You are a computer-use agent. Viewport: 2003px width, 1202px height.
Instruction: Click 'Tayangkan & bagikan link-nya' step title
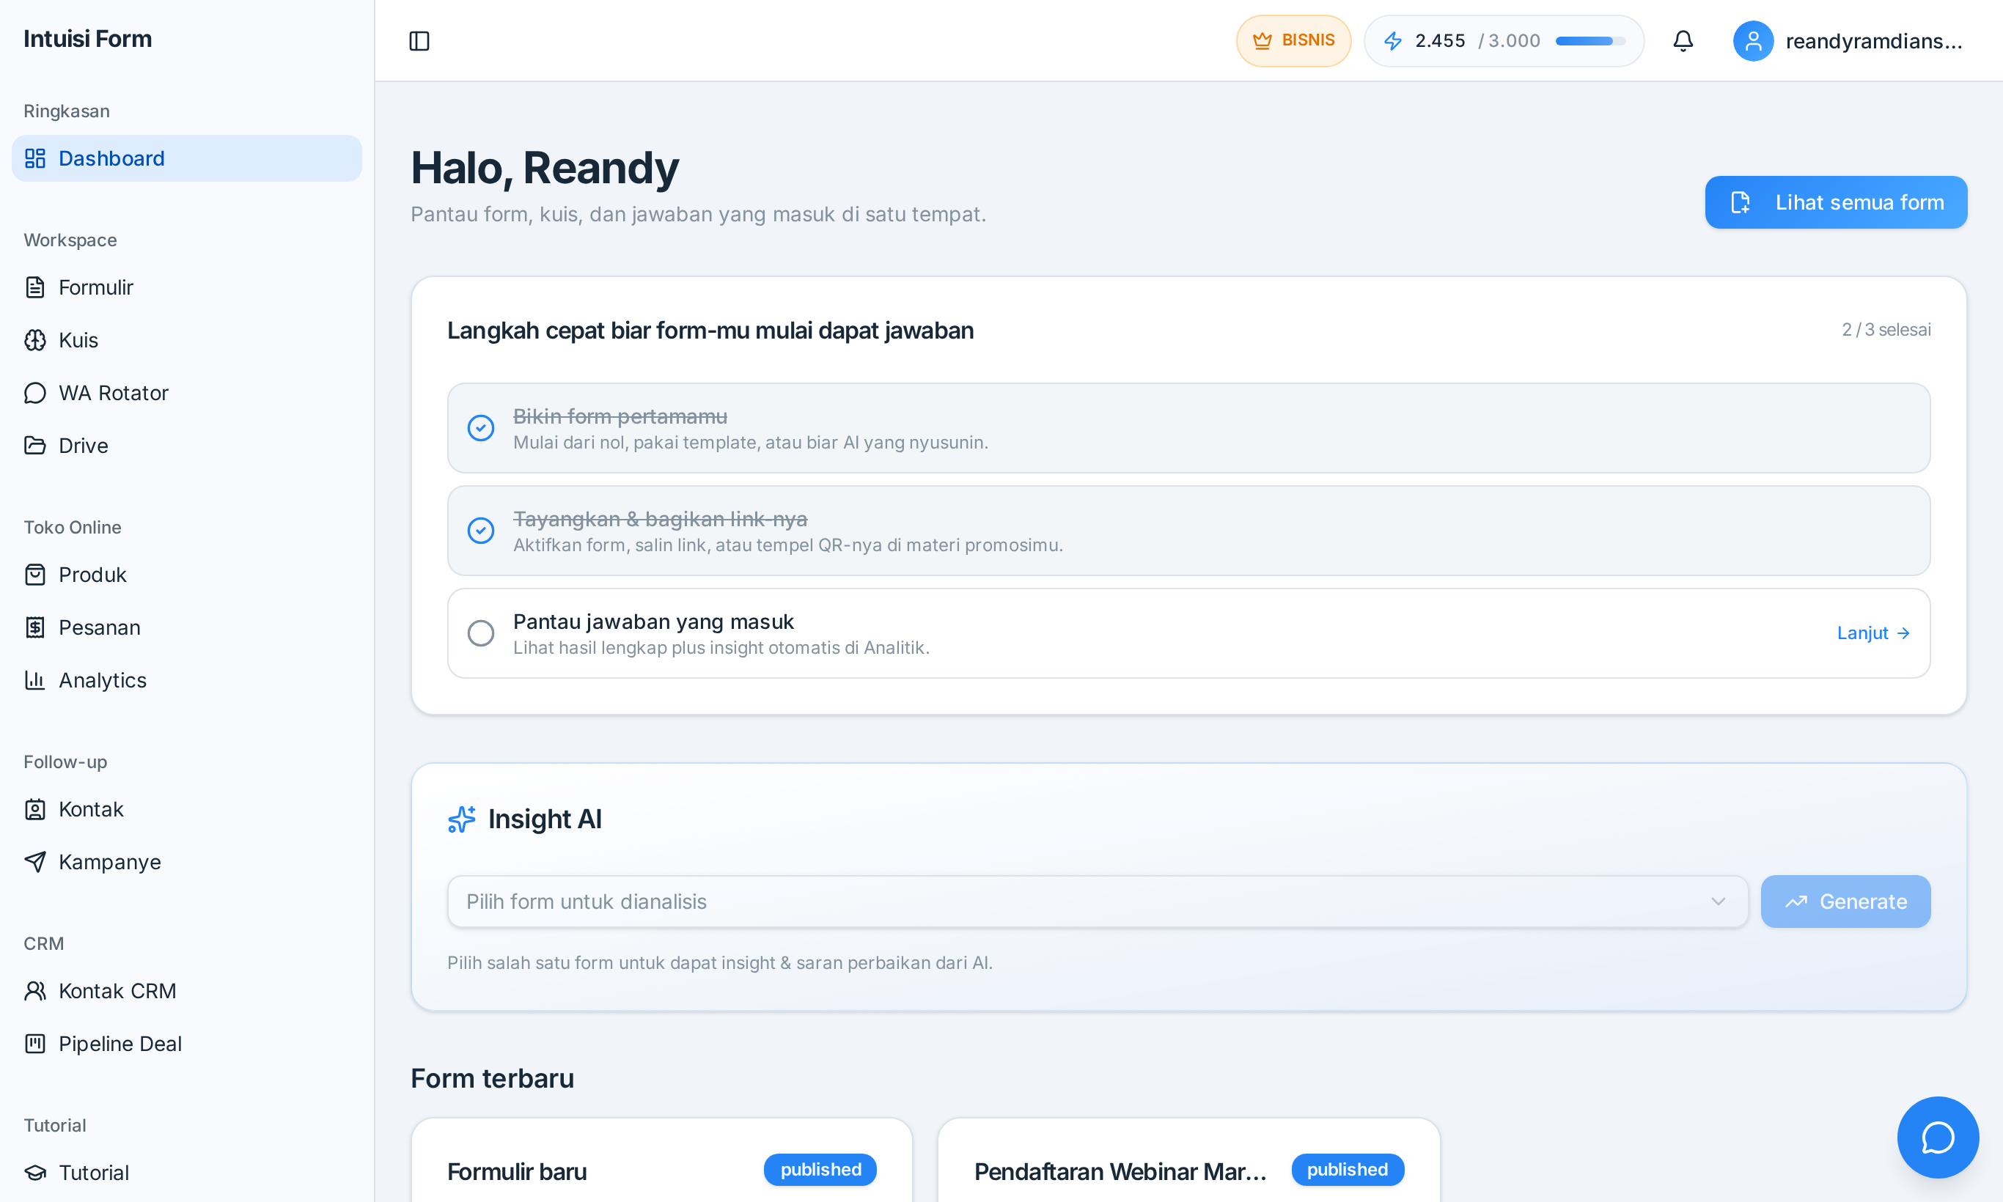click(660, 519)
